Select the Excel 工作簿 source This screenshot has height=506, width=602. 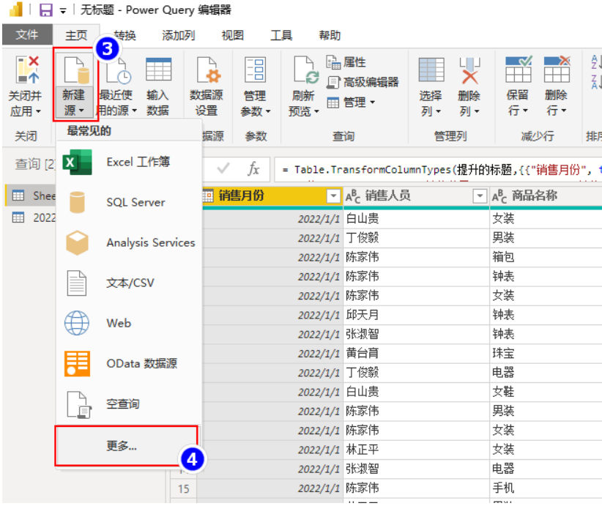tap(129, 162)
